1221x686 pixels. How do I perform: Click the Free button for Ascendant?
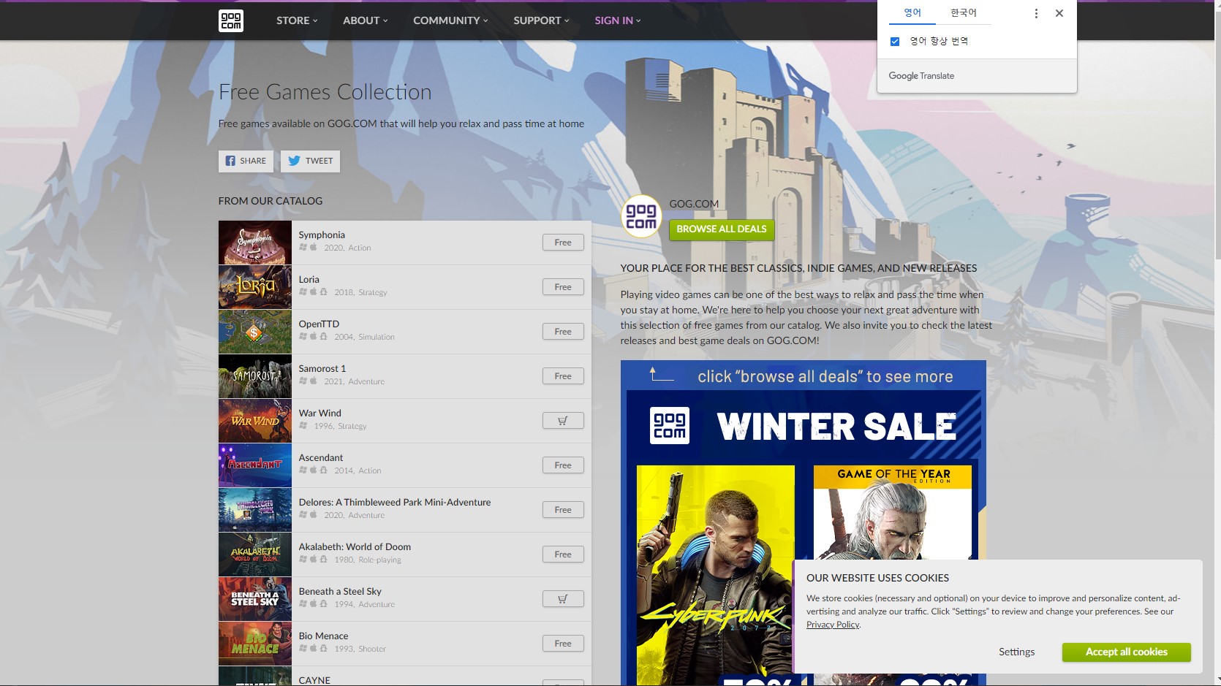[563, 465]
